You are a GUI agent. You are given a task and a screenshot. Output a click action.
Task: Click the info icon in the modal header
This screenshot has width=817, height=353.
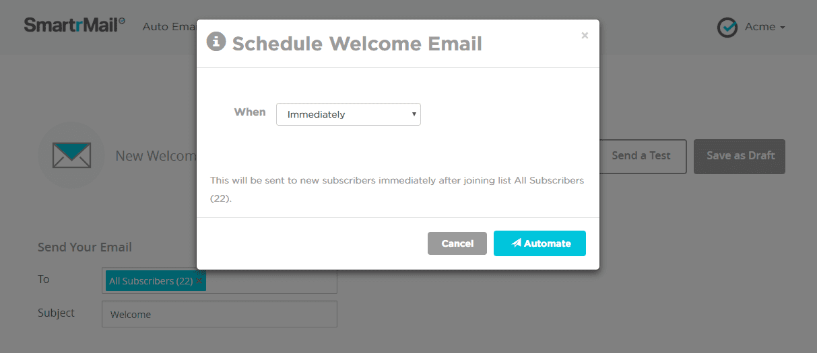[216, 42]
